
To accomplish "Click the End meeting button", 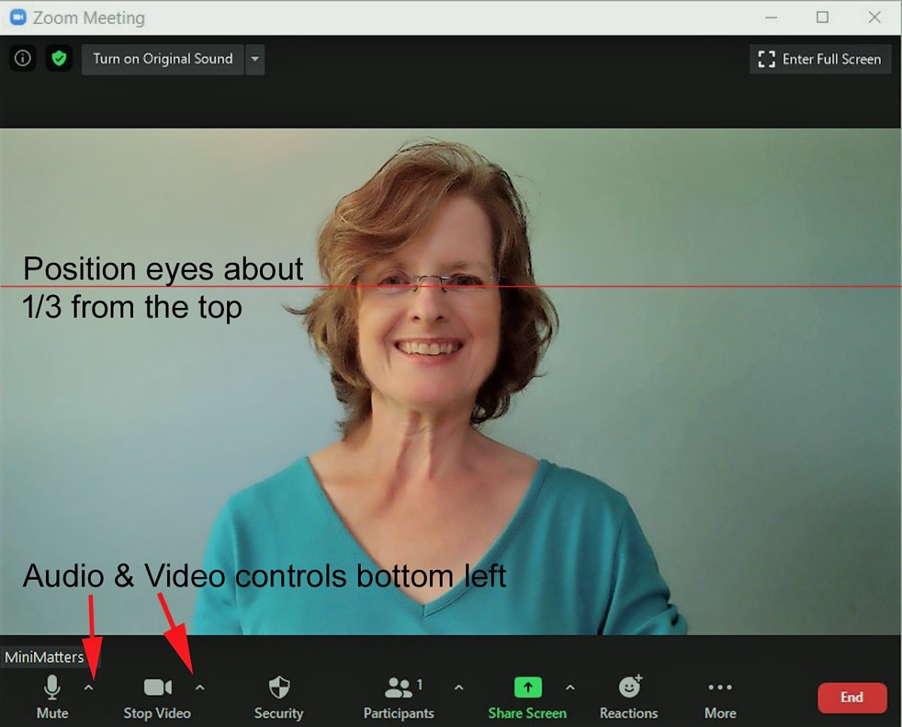I will pyautogui.click(x=852, y=698).
